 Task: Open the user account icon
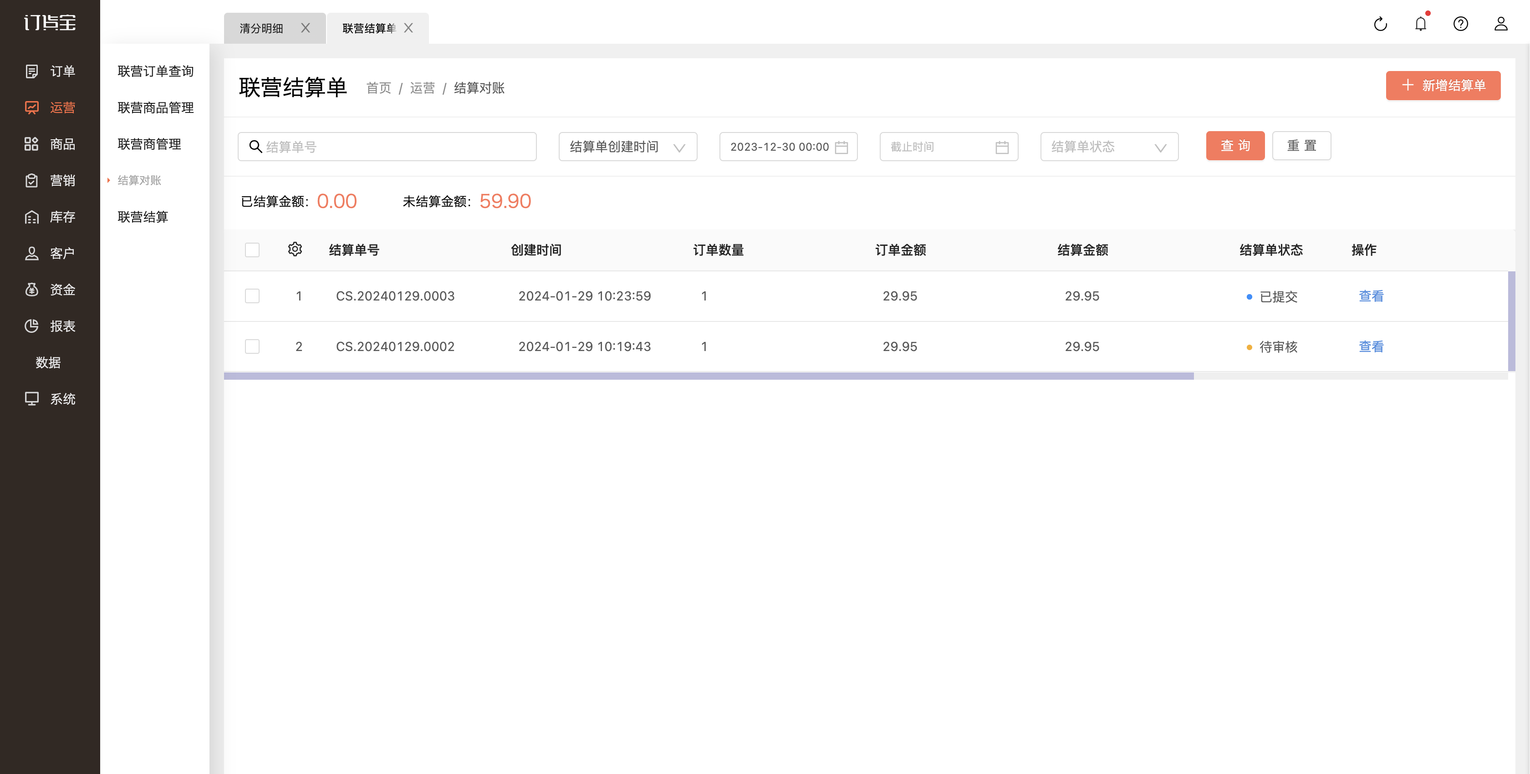[1501, 24]
